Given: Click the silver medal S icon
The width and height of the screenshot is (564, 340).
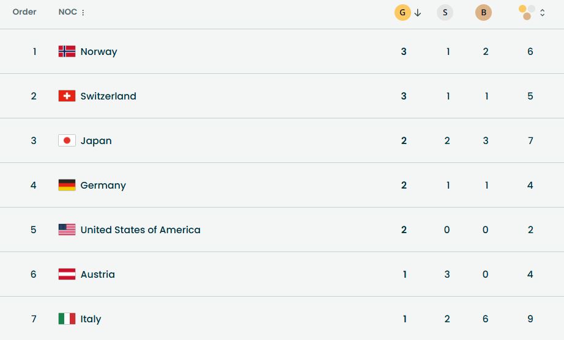Looking at the screenshot, I should point(445,13).
